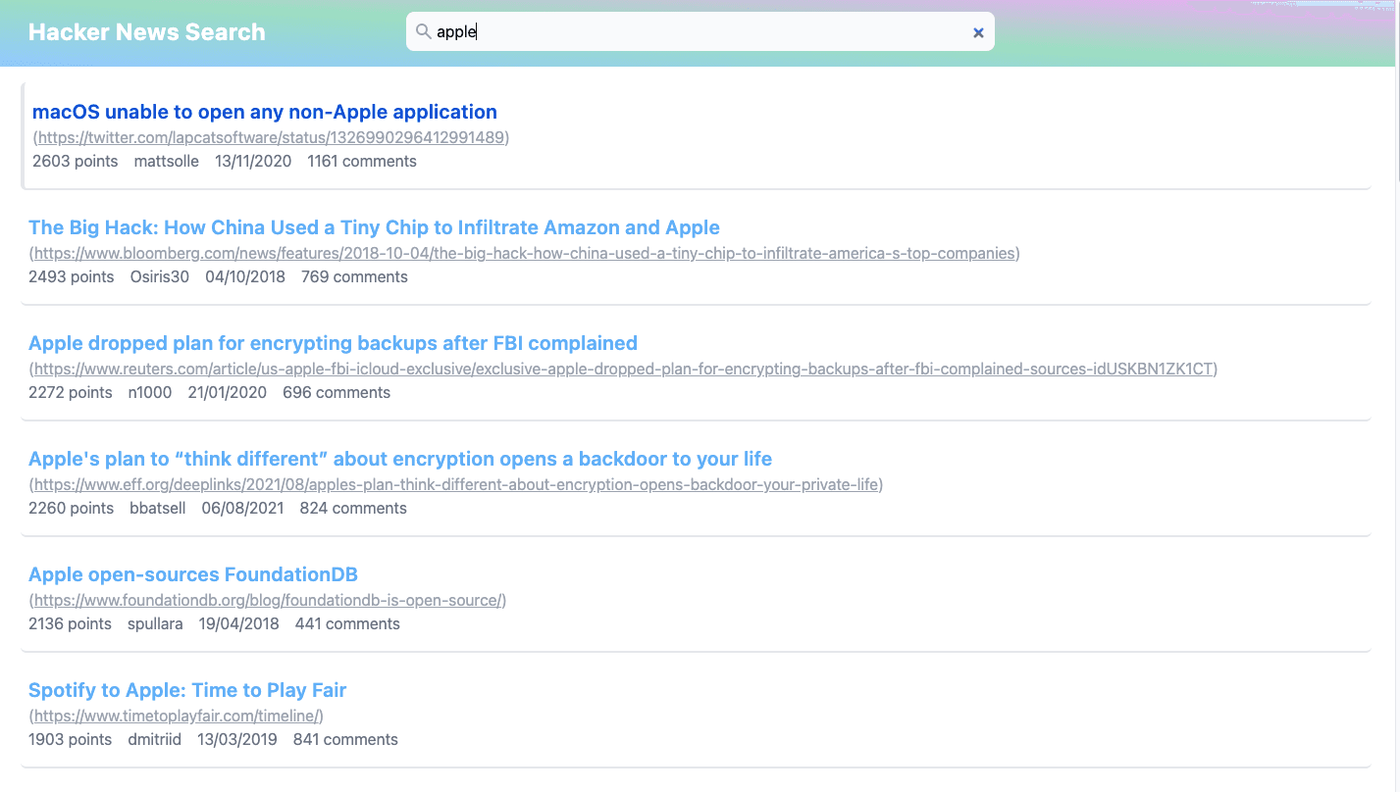
Task: Click '769 comments' on The Big Hack
Action: pyautogui.click(x=354, y=276)
